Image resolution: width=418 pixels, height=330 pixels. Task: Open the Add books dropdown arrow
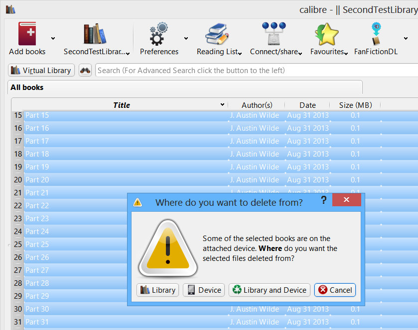pyautogui.click(x=53, y=39)
